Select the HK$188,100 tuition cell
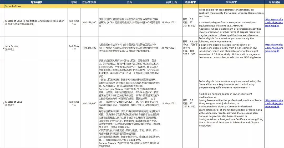This screenshot has height=148, width=284. pos(89,23)
